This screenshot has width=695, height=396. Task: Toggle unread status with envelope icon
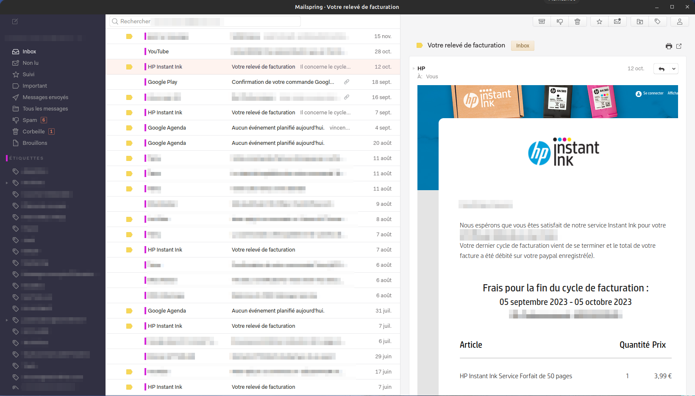[617, 22]
